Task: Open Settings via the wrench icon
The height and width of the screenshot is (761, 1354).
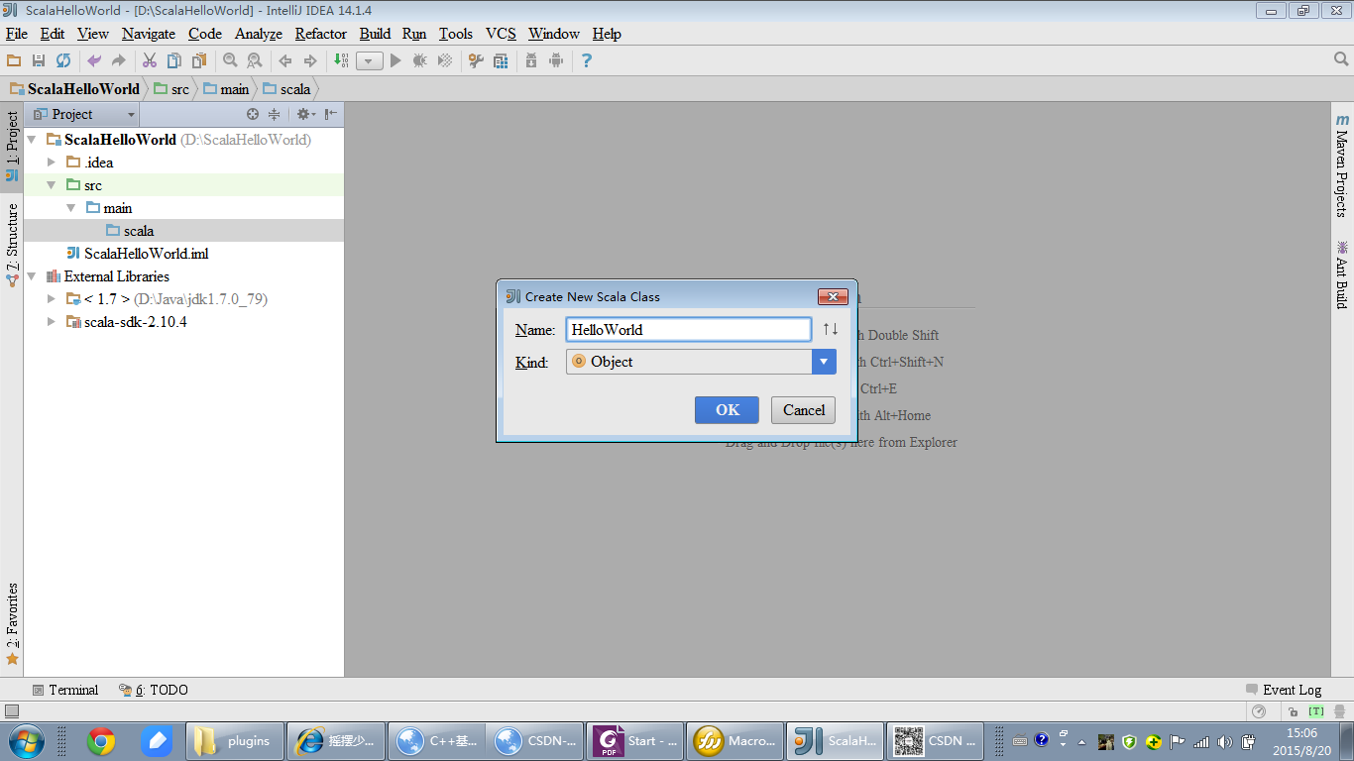Action: pyautogui.click(x=476, y=60)
